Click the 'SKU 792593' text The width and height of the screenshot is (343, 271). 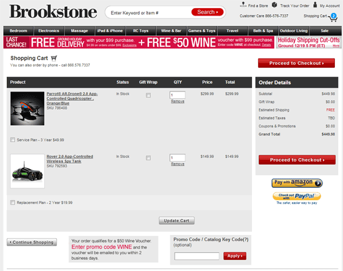pos(57,166)
